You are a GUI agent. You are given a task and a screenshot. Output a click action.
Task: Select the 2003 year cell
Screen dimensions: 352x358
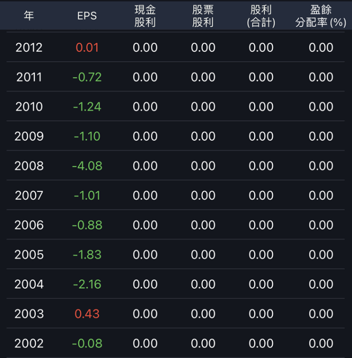[x=29, y=314]
